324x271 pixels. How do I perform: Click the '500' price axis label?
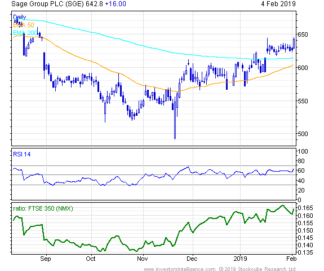pos(303,134)
